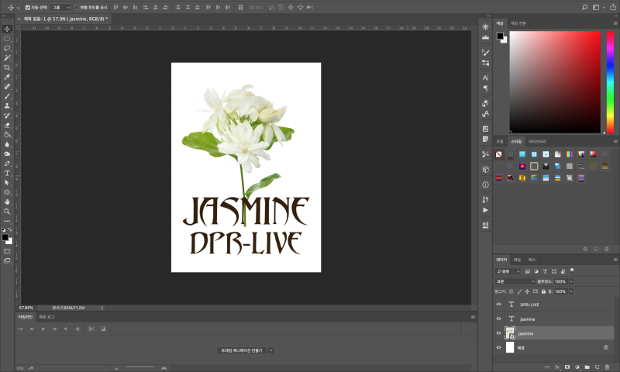Toggle lock position for layer
This screenshot has width=620, height=372.
527,291
